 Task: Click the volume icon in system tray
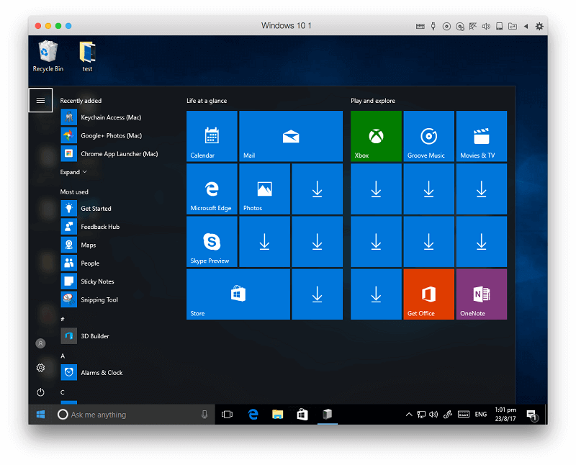click(x=433, y=415)
